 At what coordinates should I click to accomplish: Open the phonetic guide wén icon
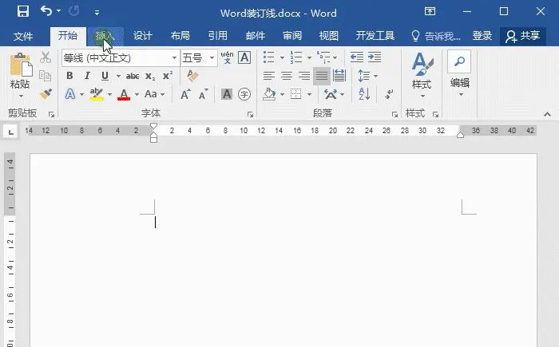[x=227, y=57]
